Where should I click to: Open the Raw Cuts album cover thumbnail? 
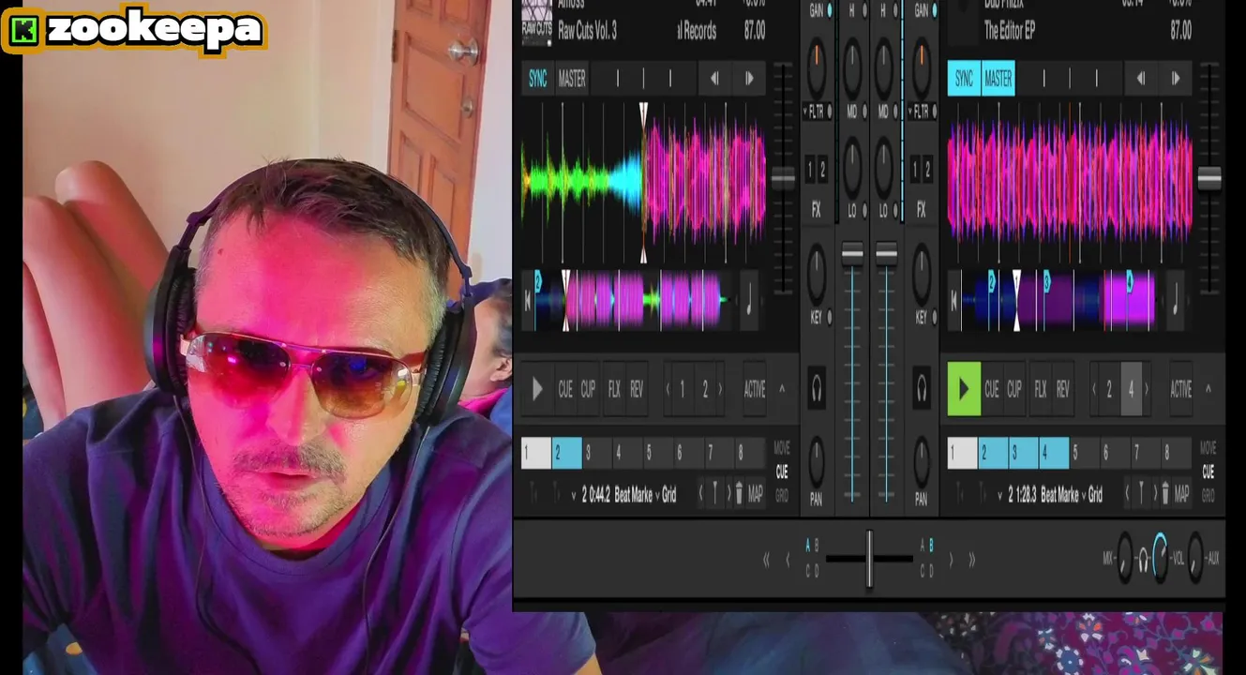pyautogui.click(x=537, y=22)
